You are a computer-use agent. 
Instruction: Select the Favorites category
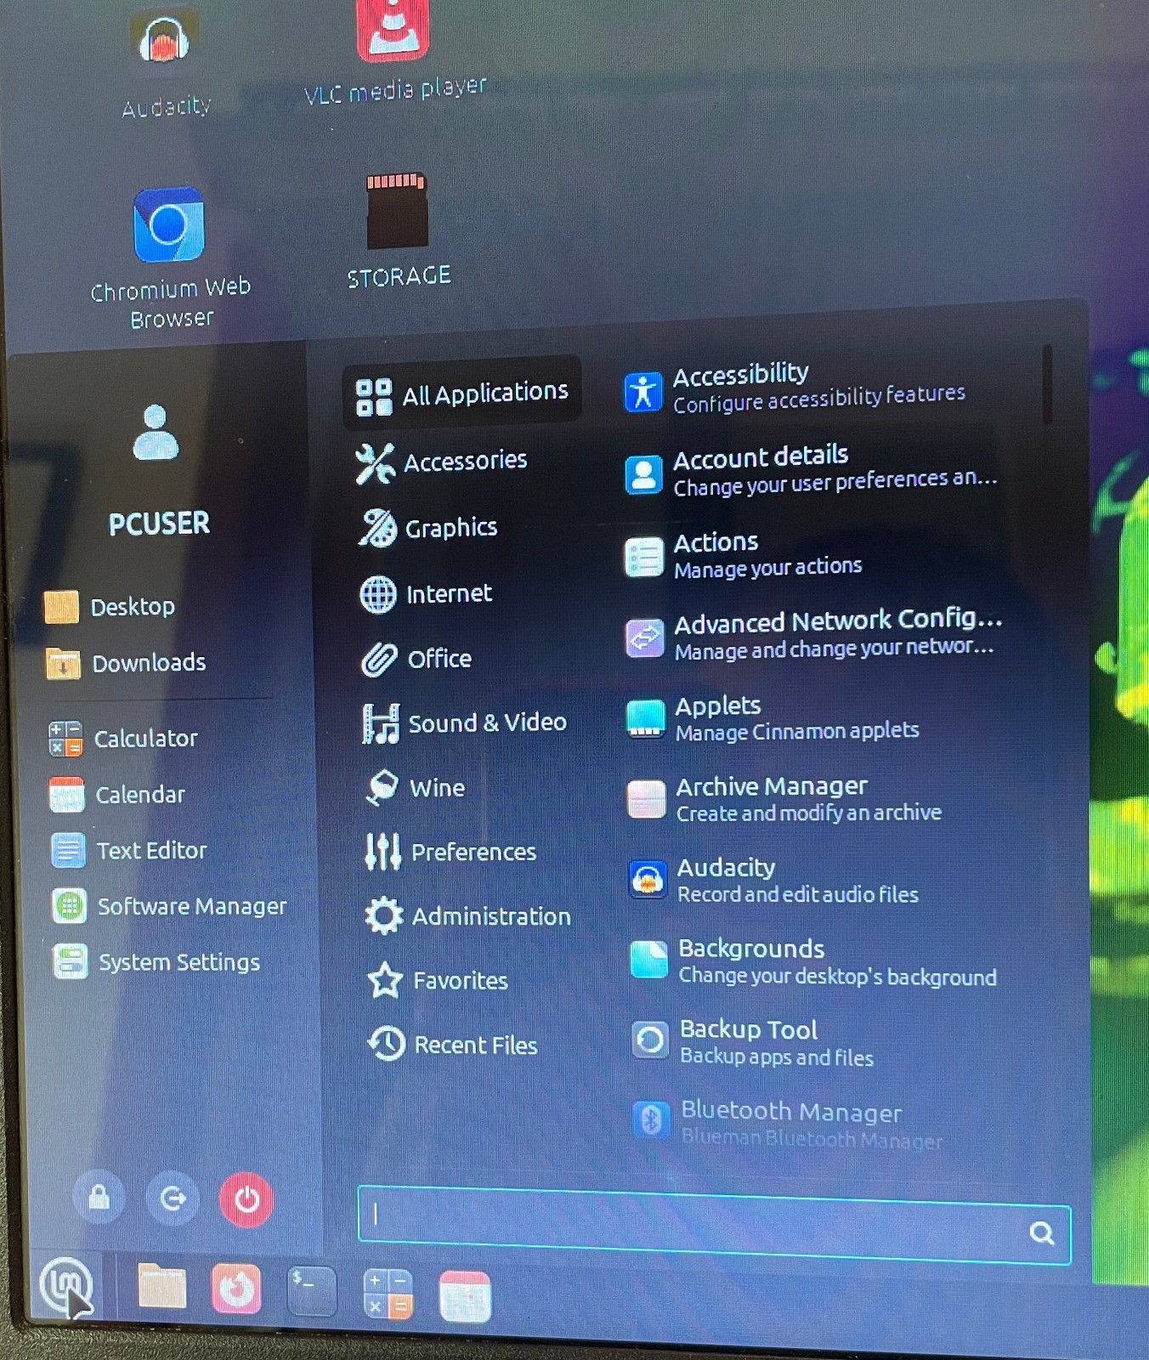coord(438,981)
